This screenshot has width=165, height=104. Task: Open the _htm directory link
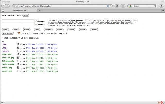(x=4, y=44)
